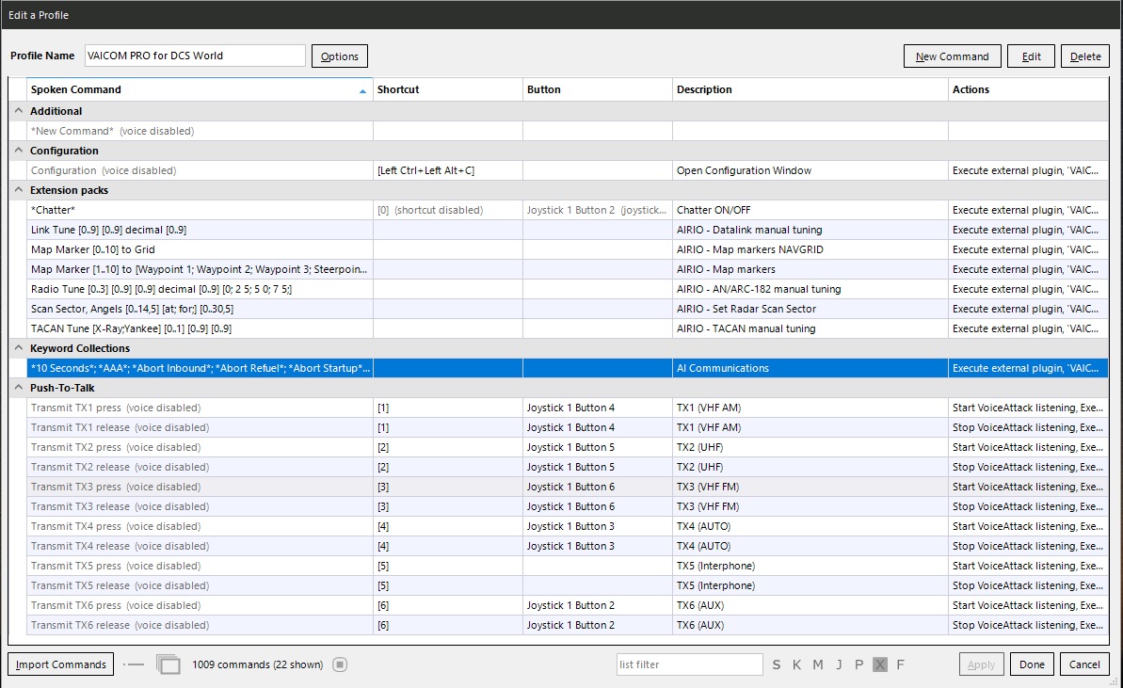Collapse the Additional category
Viewport: 1123px width, 688px height.
(x=19, y=111)
